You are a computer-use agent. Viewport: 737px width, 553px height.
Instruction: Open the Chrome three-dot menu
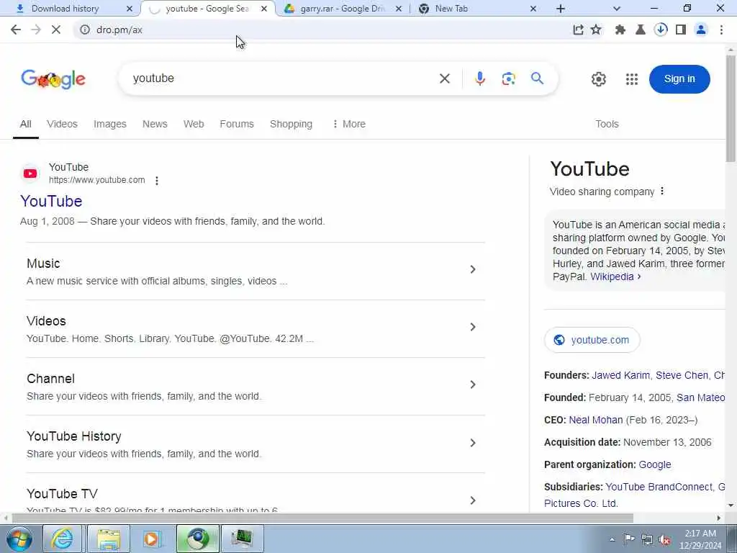[721, 30]
